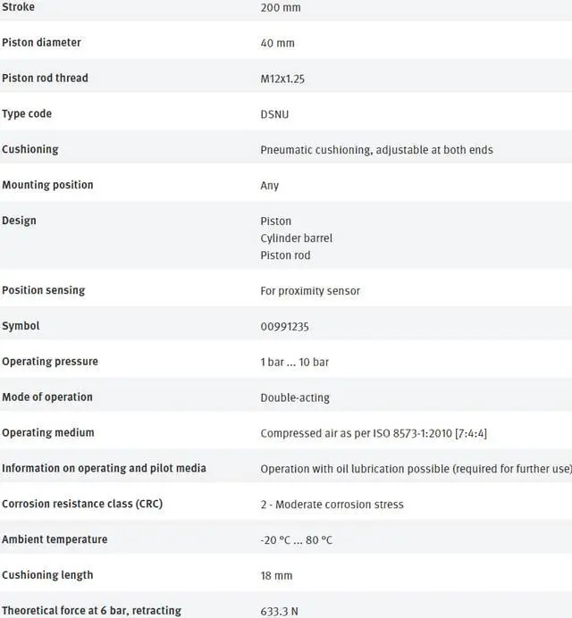Screen dimensions: 572x618
Task: Select the Cylinder barrel design entry
Action: click(x=297, y=238)
